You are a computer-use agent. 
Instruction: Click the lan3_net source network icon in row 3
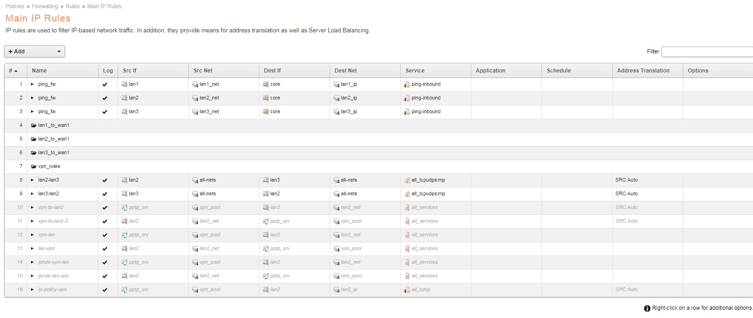click(195, 112)
